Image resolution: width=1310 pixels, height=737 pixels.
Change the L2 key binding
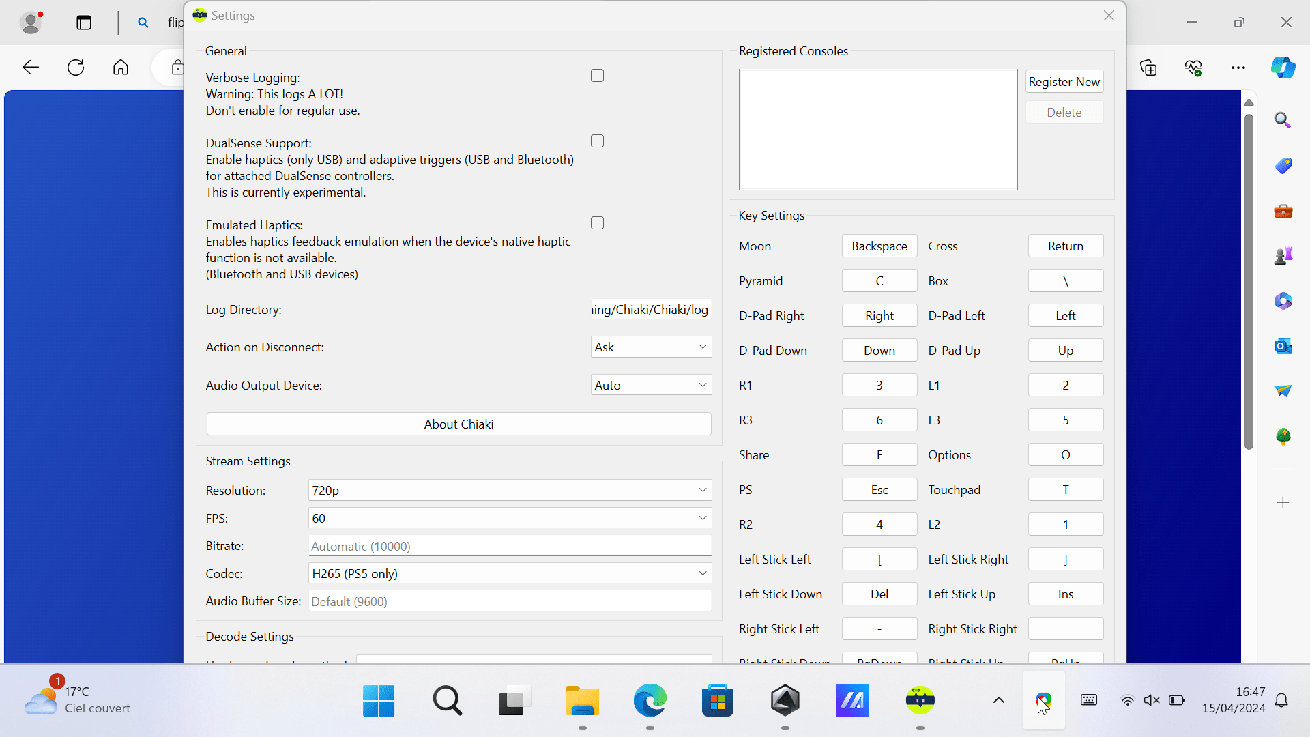1066,525
